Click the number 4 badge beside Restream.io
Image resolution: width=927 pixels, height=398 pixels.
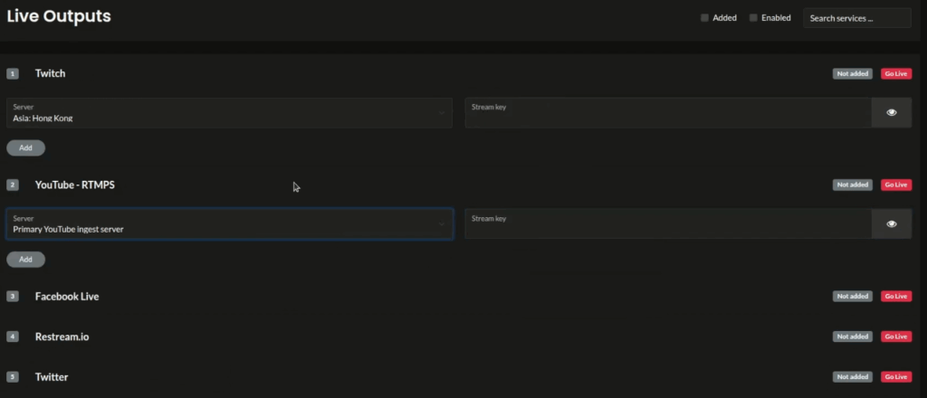coord(13,336)
